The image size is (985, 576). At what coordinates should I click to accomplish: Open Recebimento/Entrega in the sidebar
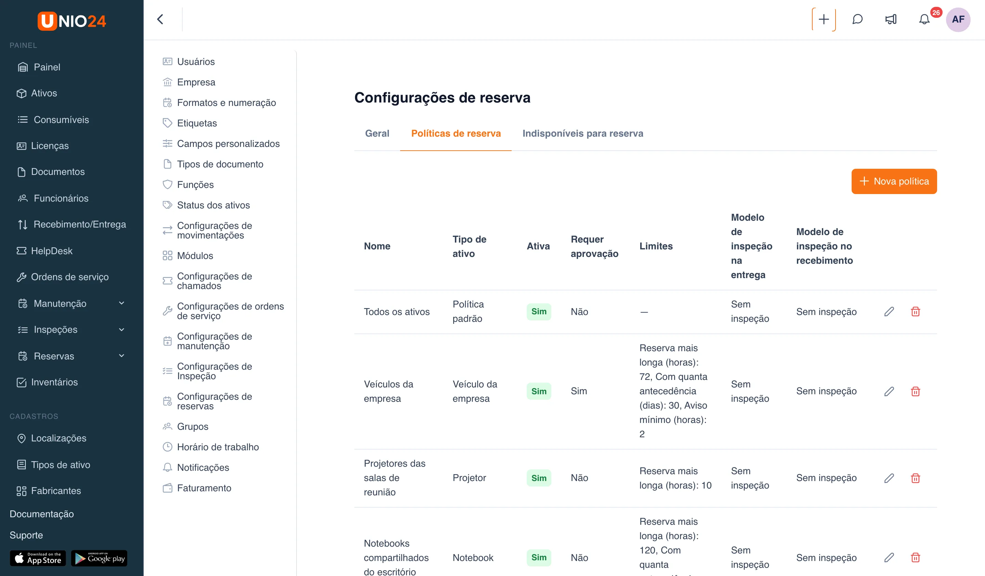tap(80, 224)
